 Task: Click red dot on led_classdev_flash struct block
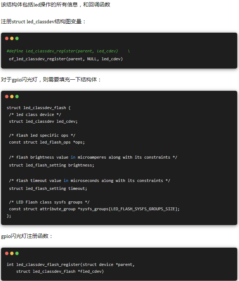(7, 97)
